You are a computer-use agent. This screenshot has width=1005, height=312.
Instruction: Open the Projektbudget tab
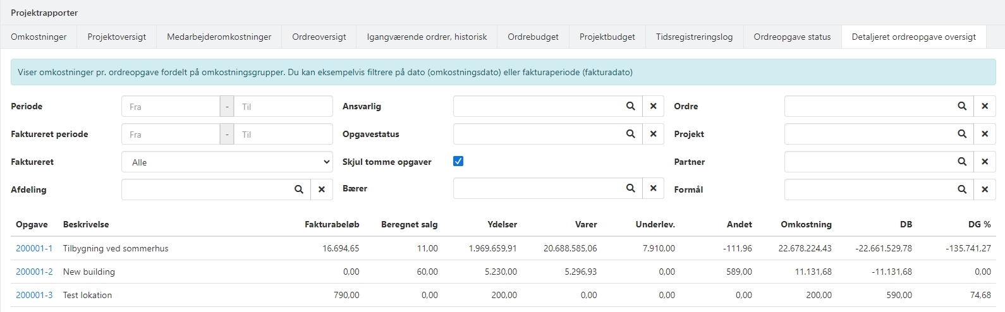click(607, 37)
